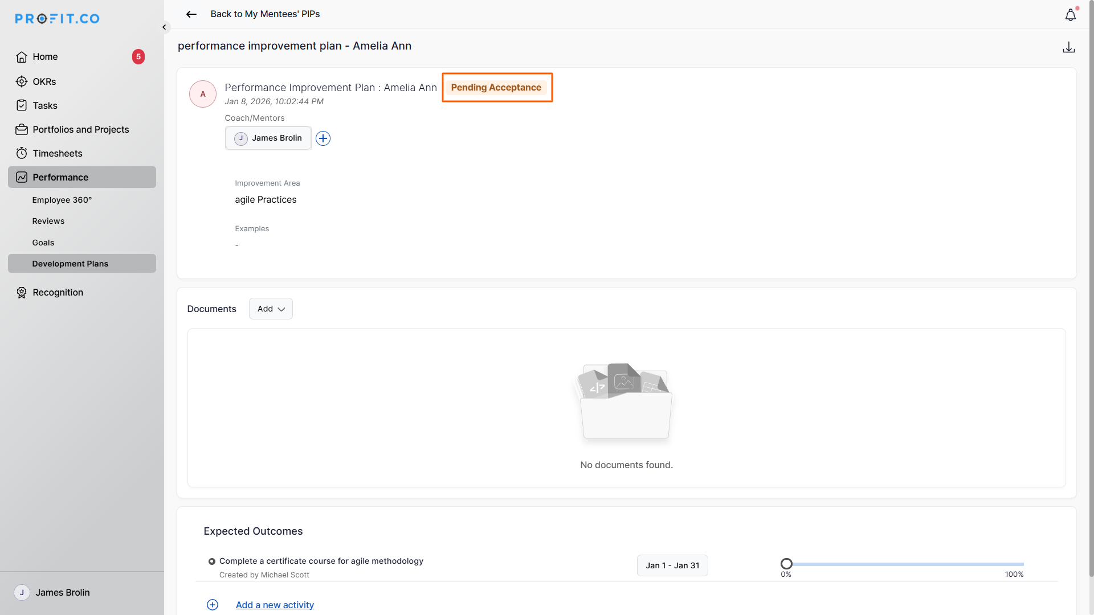
Task: Click plus icon beside Add a new activity
Action: (x=213, y=605)
